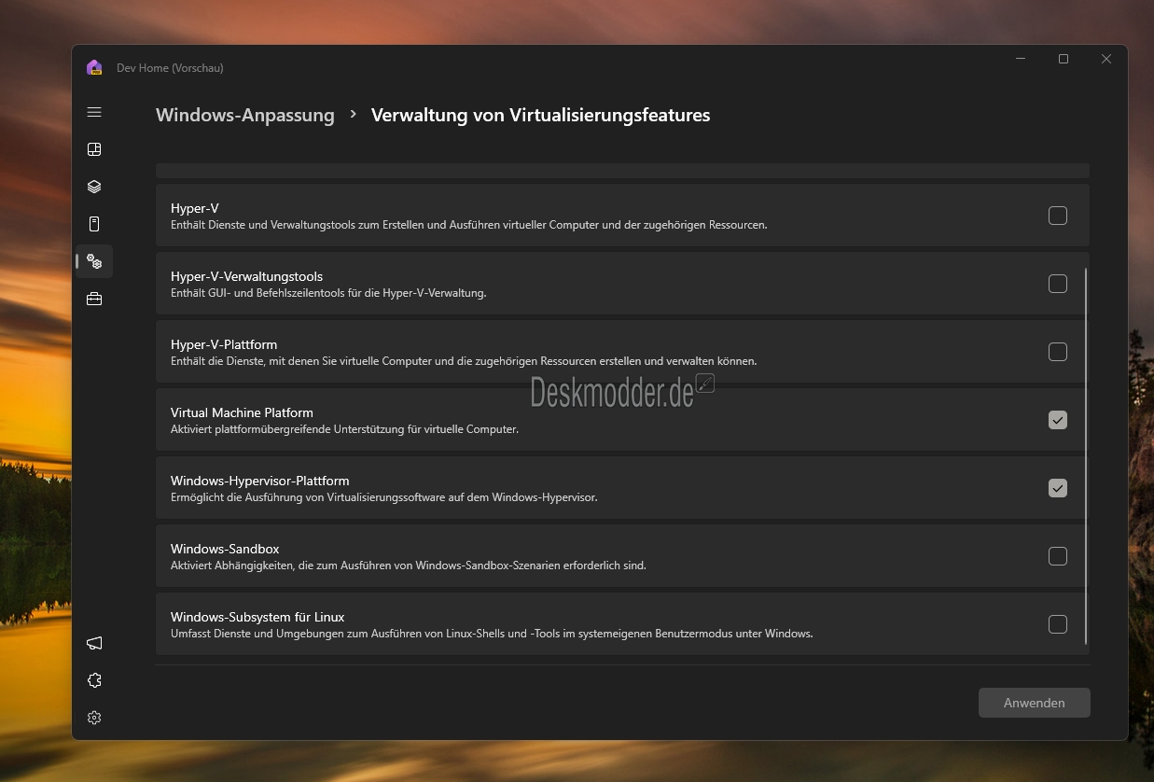This screenshot has height=782, width=1154.
Task: Click the Virtual Machine Platform title
Action: tap(242, 412)
